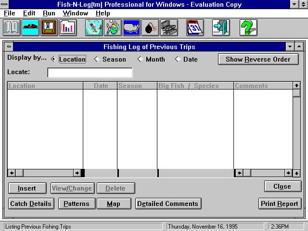Click the boat toolbar icon
Image resolution: width=308 pixels, height=231 pixels.
[30, 28]
